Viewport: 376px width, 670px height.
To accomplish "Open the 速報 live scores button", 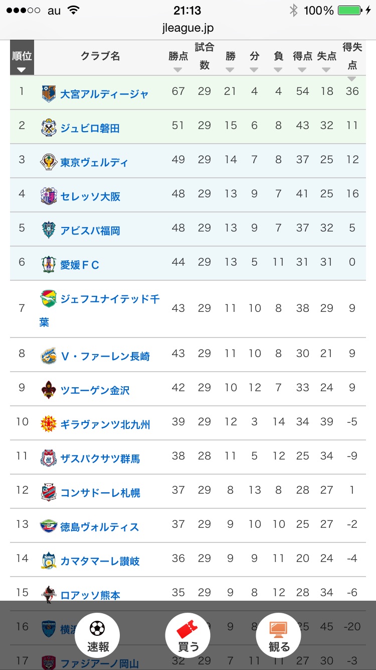I will (97, 635).
